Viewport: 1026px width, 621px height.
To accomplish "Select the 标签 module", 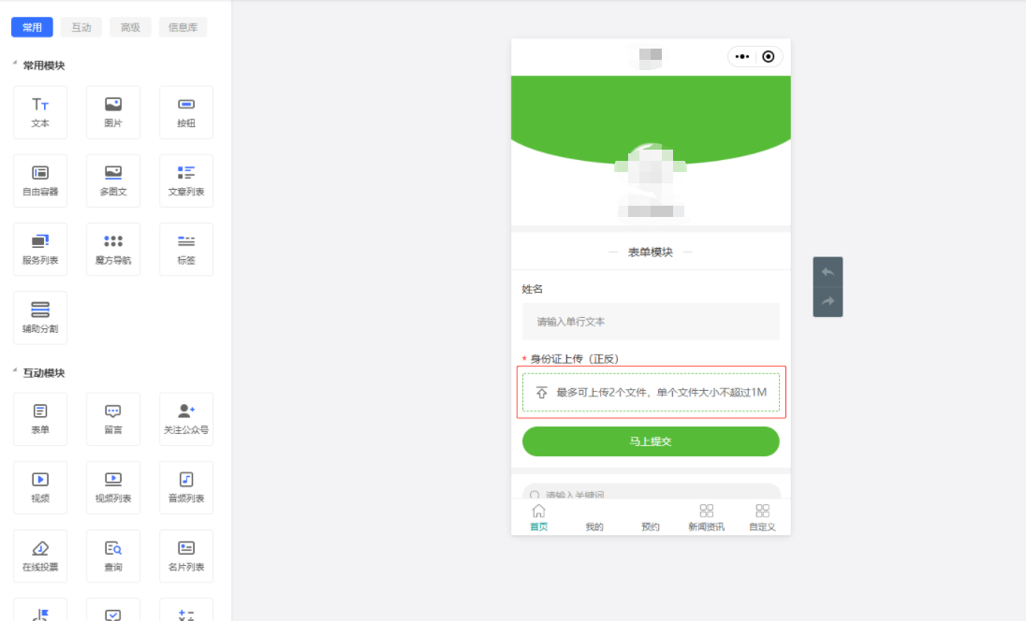I will coord(186,250).
